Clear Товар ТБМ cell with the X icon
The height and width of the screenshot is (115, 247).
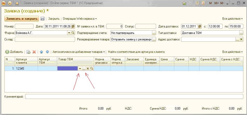(x=88, y=69)
